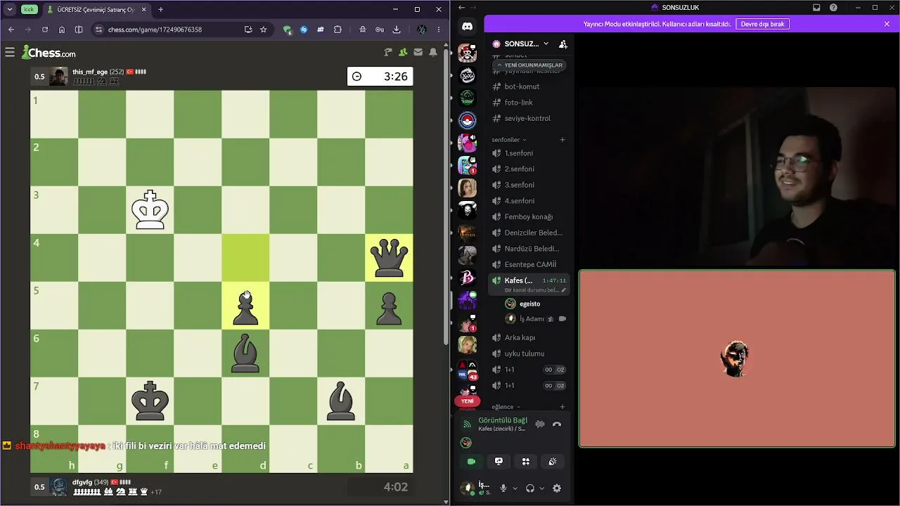Open Chrome three-dot menu
Viewport: 900px width, 506px height.
pyautogui.click(x=439, y=30)
